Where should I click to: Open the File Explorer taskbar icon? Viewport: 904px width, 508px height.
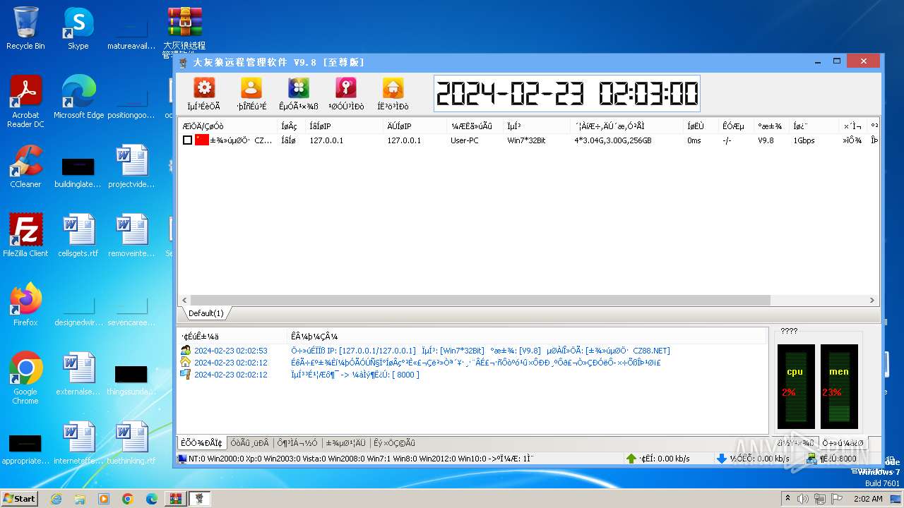[x=80, y=499]
